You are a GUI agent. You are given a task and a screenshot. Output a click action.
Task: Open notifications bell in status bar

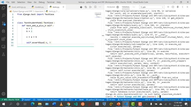(x=187, y=100)
